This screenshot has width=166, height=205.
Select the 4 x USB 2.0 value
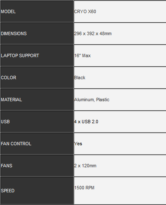point(86,122)
